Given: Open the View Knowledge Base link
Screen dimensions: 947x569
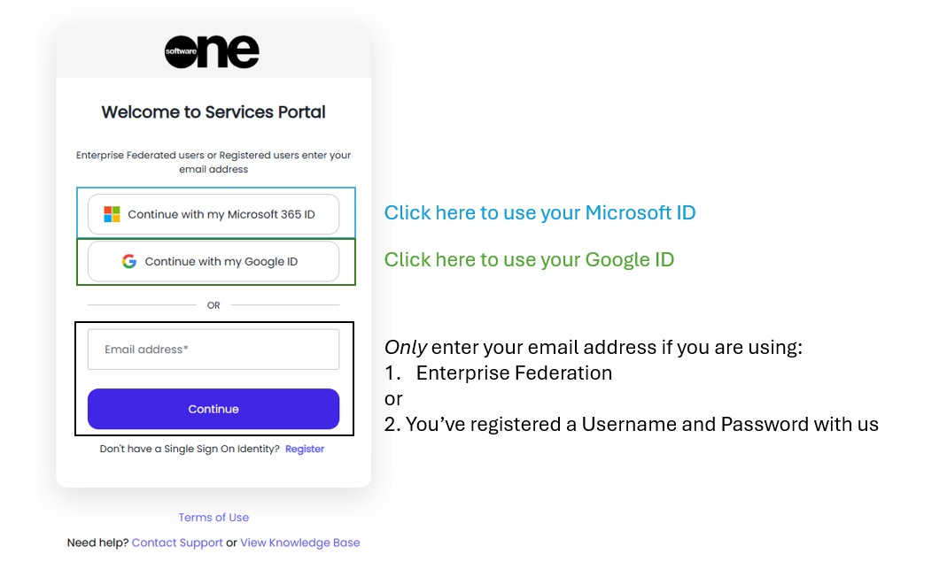Looking at the screenshot, I should 299,542.
